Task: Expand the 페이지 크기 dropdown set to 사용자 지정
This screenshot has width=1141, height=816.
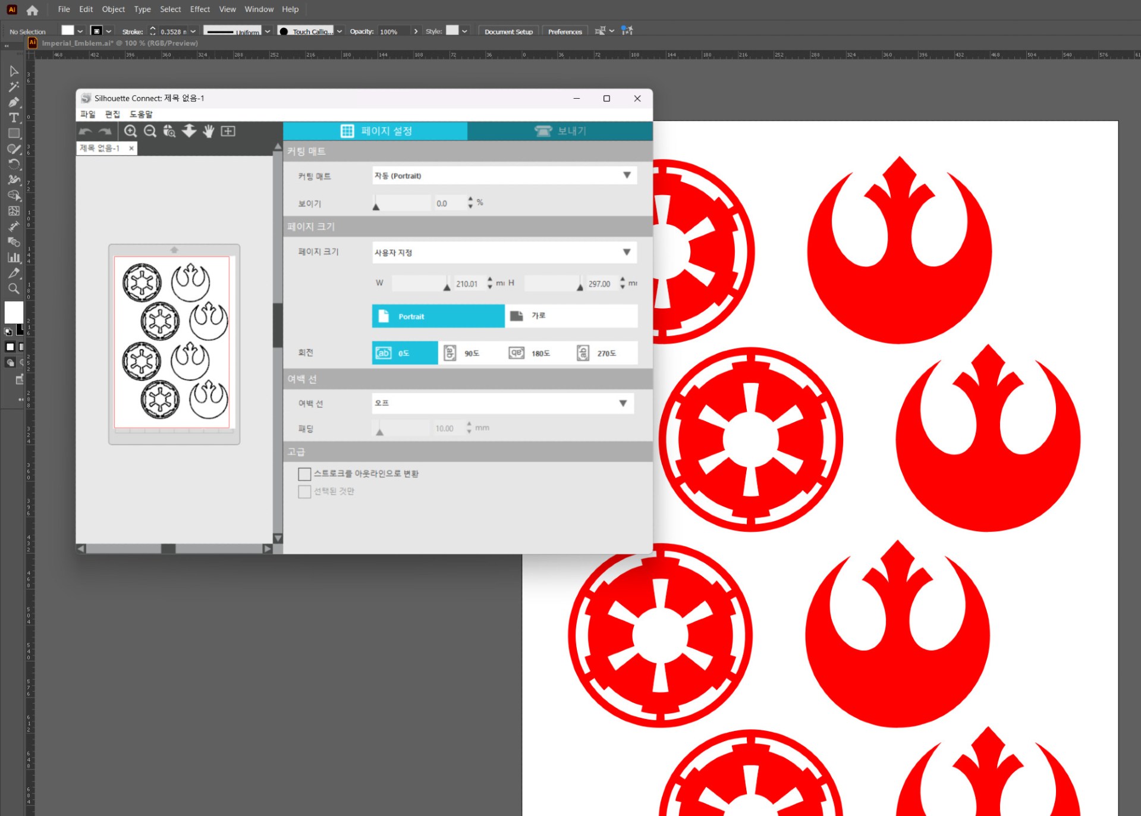Action: (504, 252)
